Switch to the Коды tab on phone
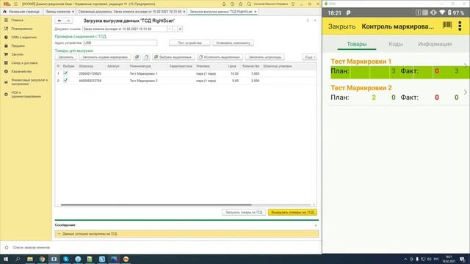This screenshot has width=470, height=264. (396, 44)
